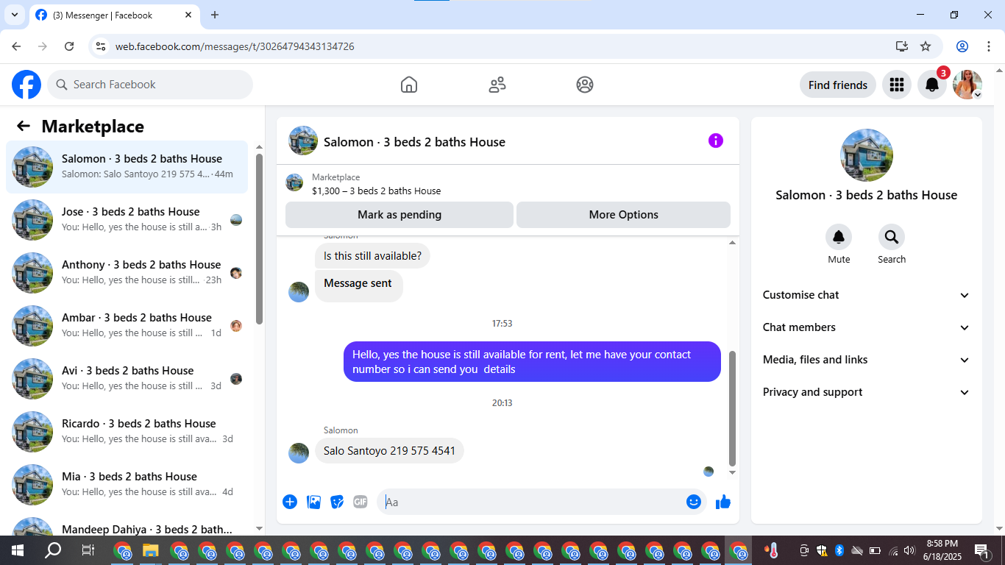View site information icon in address bar
The image size is (1005, 565).
pos(102,46)
